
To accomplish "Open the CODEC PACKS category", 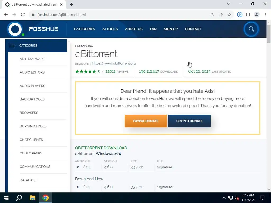I will point(31,153).
